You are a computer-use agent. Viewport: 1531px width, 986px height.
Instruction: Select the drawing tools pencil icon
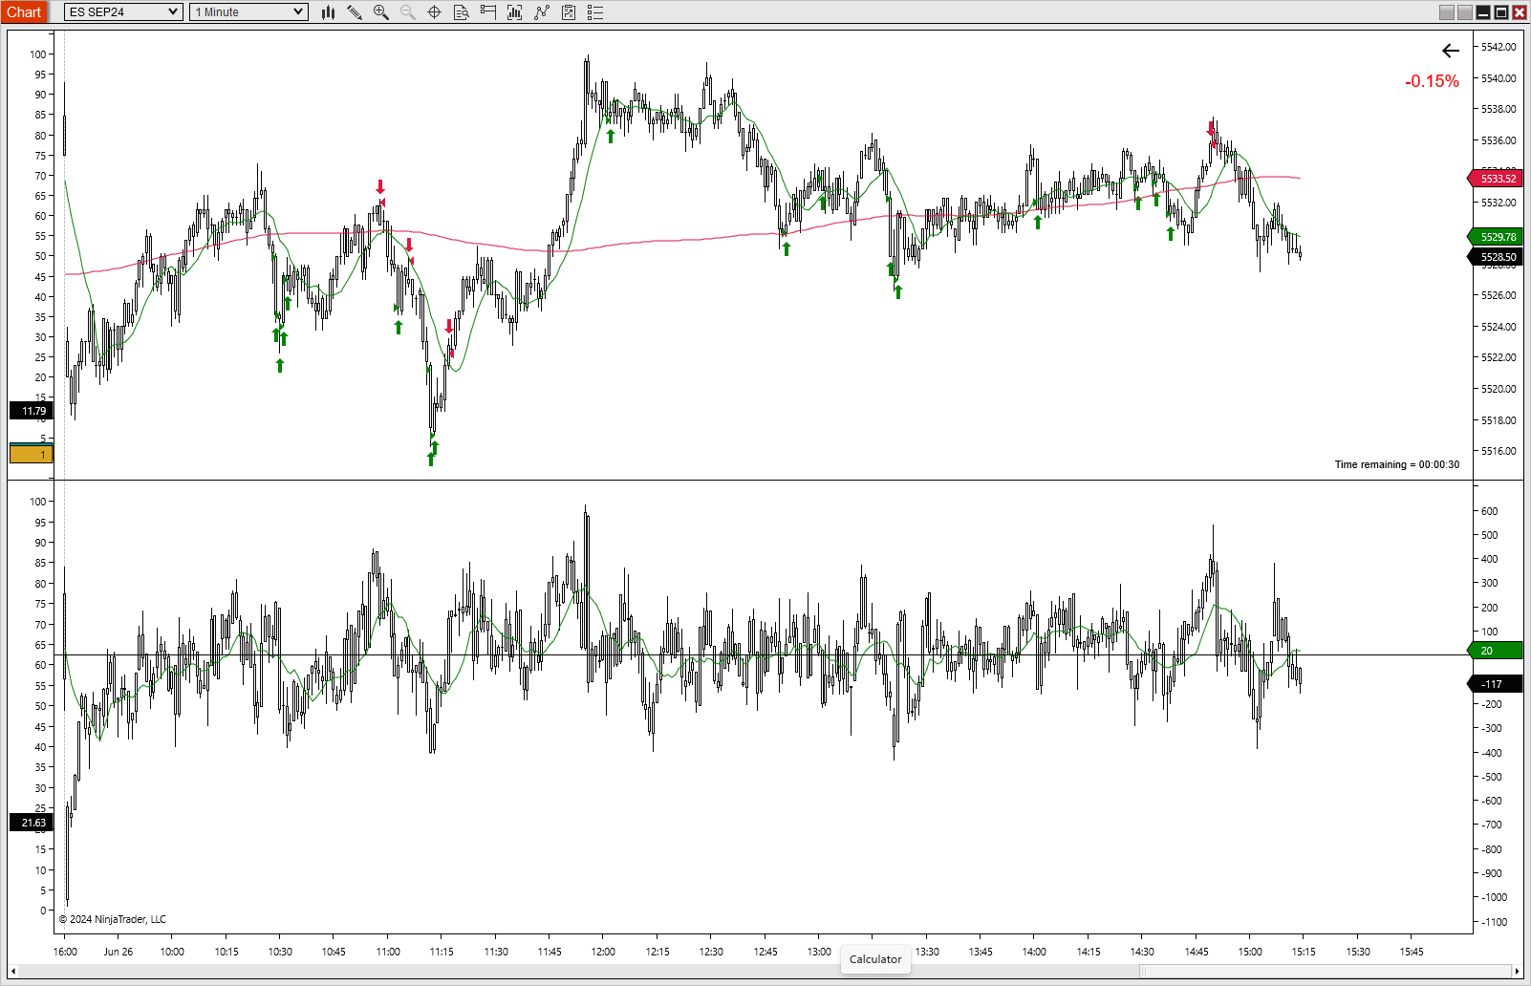(355, 12)
